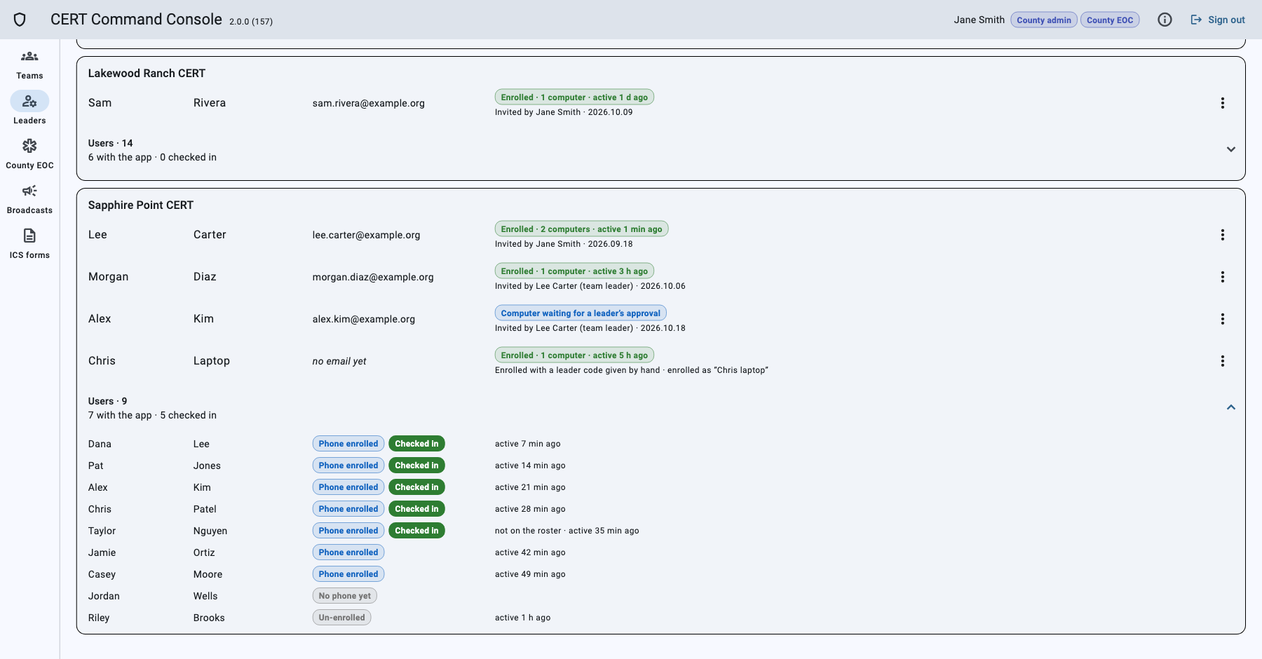Viewport: 1262px width, 659px height.
Task: Open ICS forms from the sidebar
Action: [29, 243]
